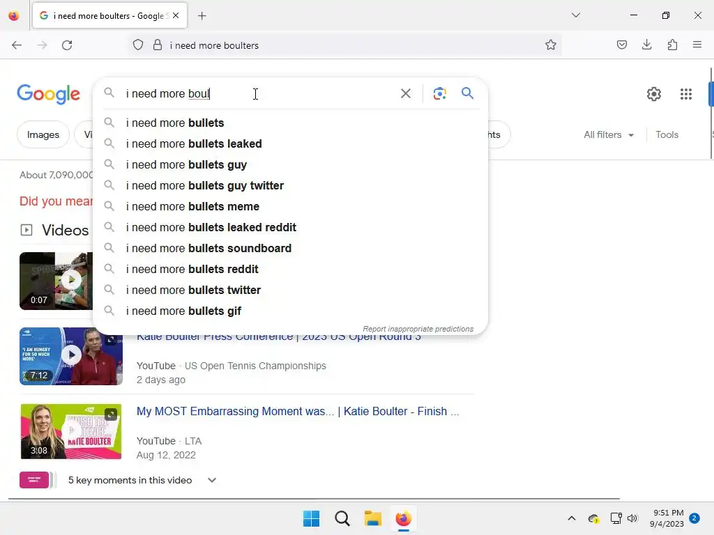Viewport: 714px width, 535px height.
Task: Play the 0:07 video thumbnail
Action: pos(56,281)
